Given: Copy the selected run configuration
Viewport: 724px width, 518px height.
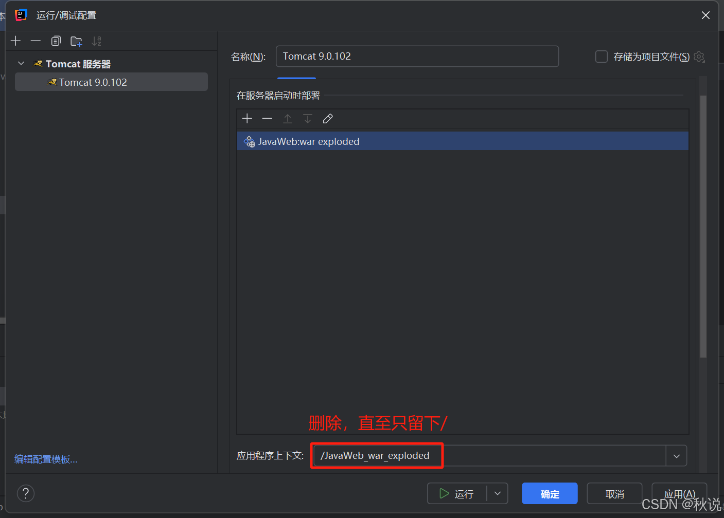Looking at the screenshot, I should (x=56, y=41).
